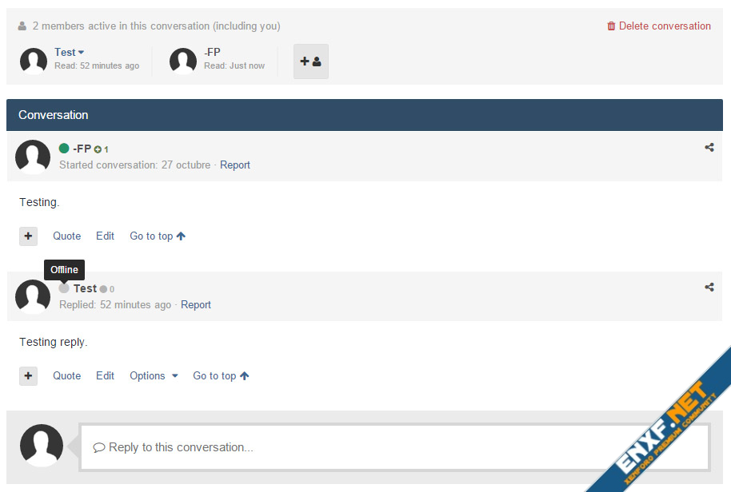
Task: Click the add member icon button
Action: pos(310,61)
